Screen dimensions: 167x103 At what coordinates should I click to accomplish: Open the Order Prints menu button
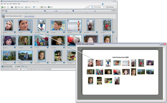(19, 7)
